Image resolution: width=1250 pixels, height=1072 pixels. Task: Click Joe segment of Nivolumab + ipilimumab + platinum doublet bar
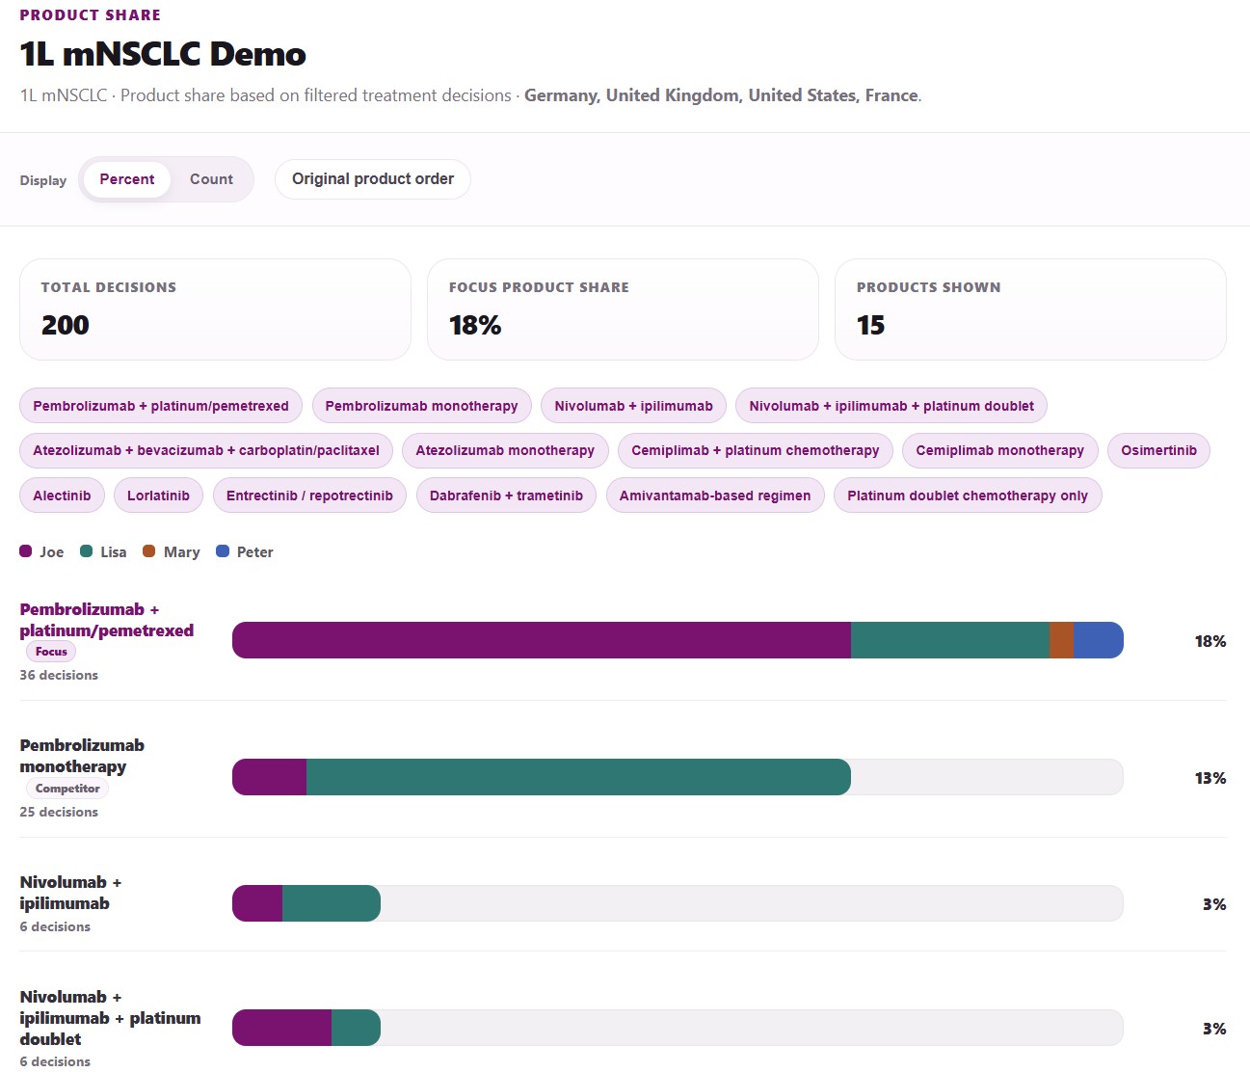click(x=282, y=1028)
